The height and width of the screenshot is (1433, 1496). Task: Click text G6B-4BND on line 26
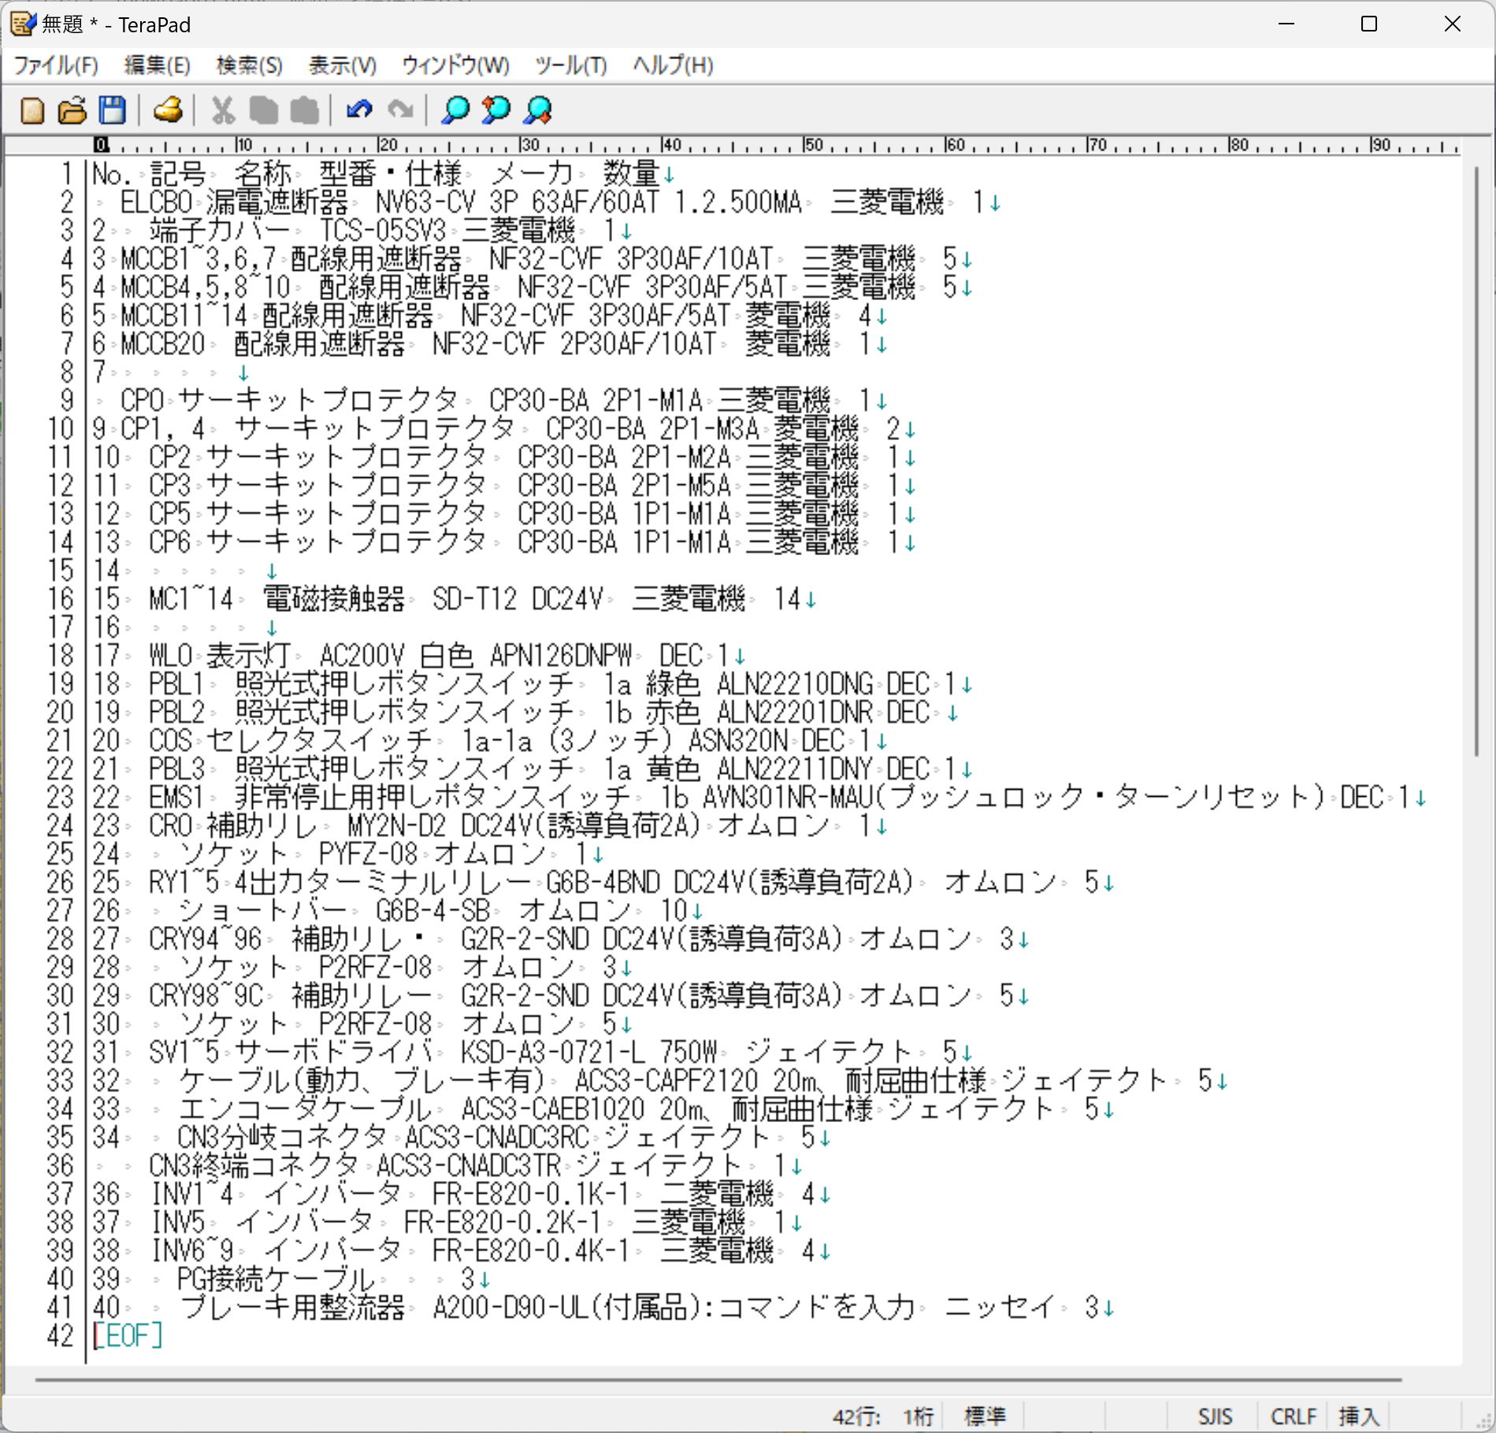point(603,882)
